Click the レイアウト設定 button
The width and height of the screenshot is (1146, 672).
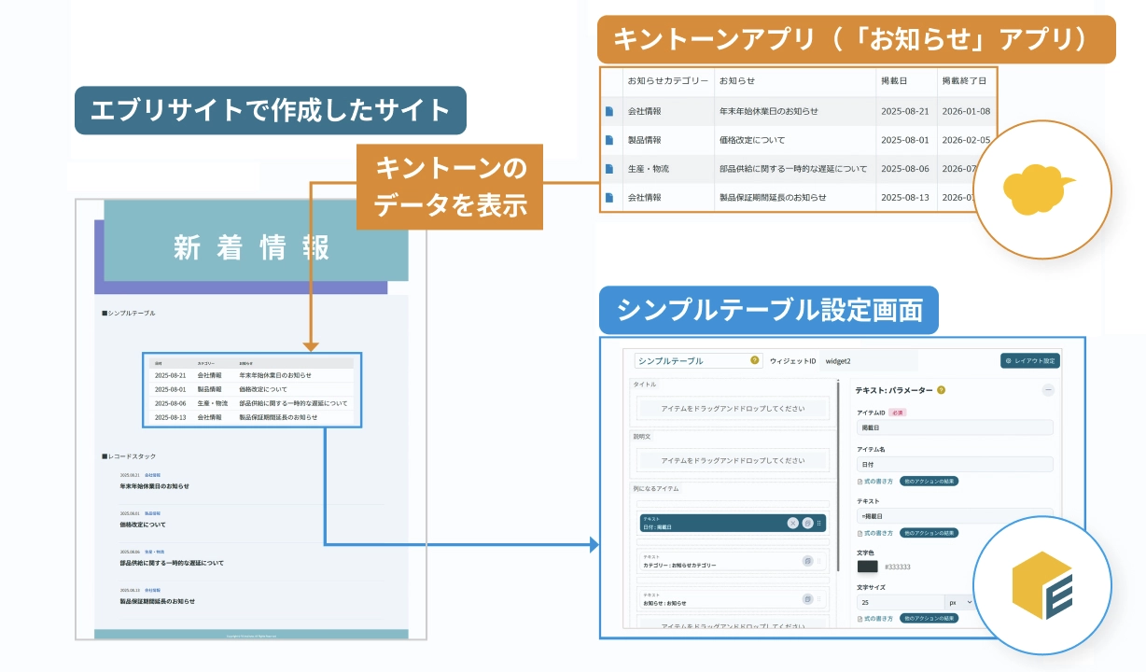(x=1030, y=361)
